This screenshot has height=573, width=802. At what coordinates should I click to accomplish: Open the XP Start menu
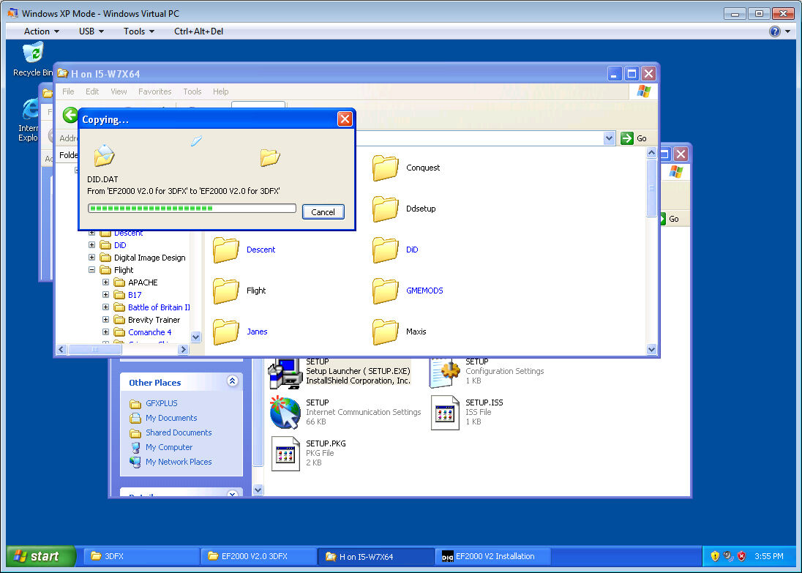pos(40,556)
